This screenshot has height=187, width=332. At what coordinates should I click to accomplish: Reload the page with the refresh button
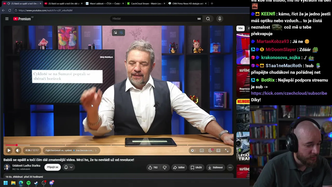coord(10,10)
